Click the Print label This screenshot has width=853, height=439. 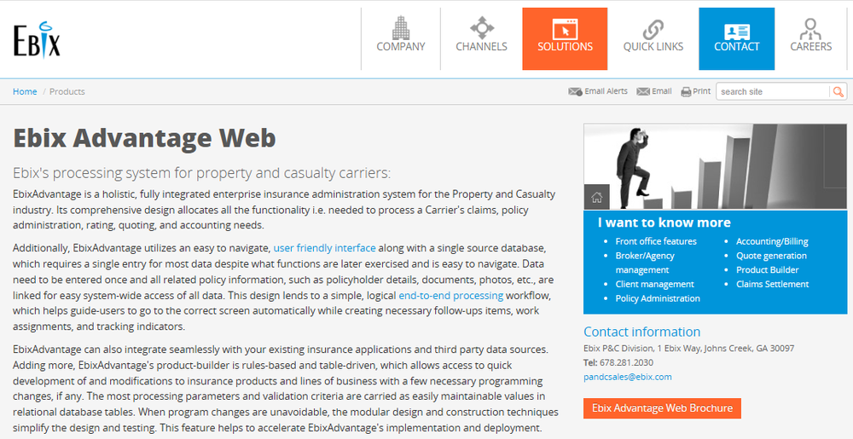pyautogui.click(x=702, y=91)
